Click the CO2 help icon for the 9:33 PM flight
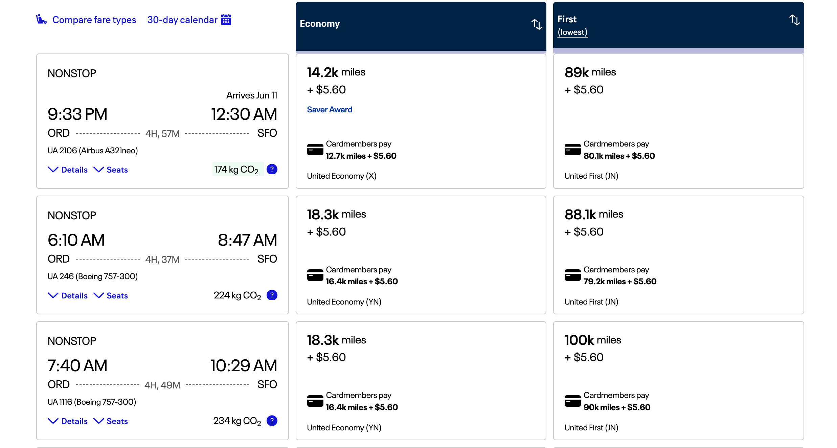837x448 pixels. click(272, 169)
